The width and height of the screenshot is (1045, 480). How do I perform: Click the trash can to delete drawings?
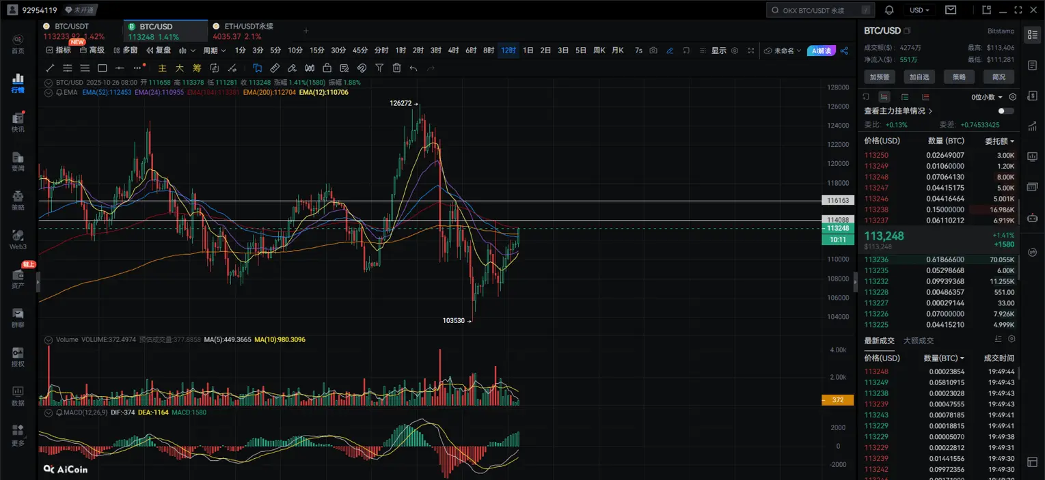pyautogui.click(x=396, y=68)
